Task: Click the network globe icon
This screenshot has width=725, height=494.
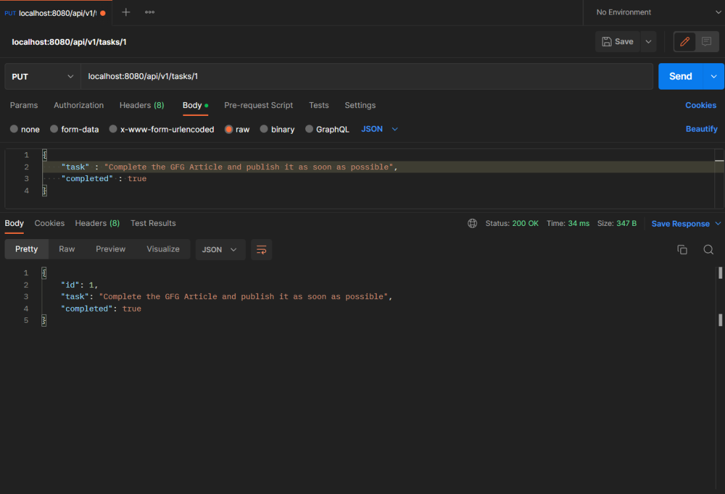Action: click(x=472, y=224)
